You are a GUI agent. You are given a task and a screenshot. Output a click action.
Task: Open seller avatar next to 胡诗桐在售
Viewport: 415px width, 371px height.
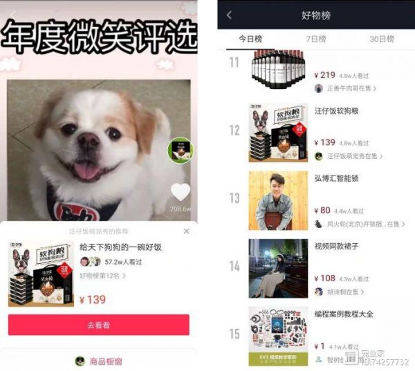click(x=319, y=292)
